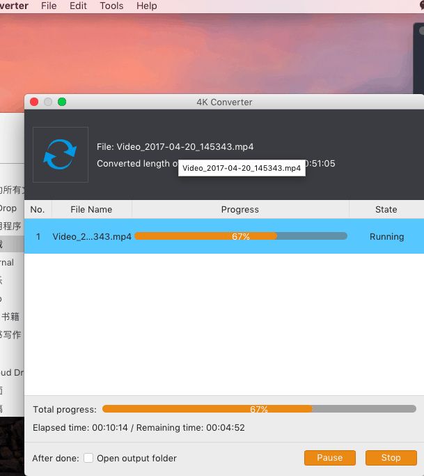The image size is (424, 476).
Task: Click the Remaining time 00:04:52 text
Action: coord(191,427)
